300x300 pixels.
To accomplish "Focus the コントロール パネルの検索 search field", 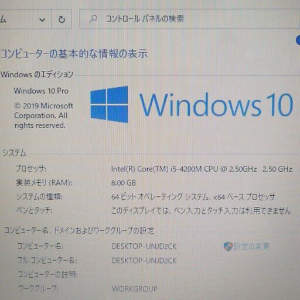I will pyautogui.click(x=189, y=19).
